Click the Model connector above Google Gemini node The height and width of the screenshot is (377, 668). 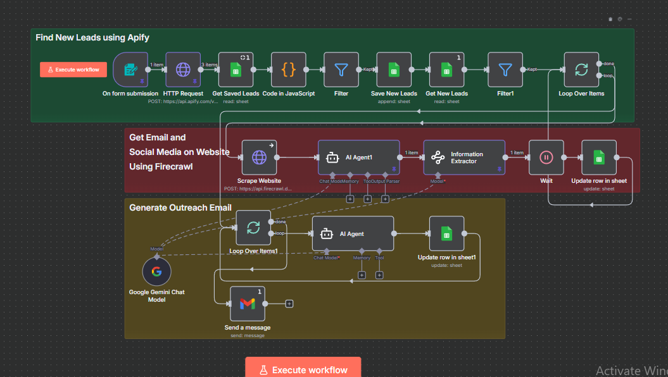point(157,257)
